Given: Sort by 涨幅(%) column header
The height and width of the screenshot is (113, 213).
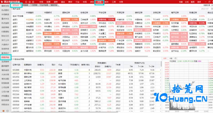Looking at the screenshot, I should [x=41, y=65].
